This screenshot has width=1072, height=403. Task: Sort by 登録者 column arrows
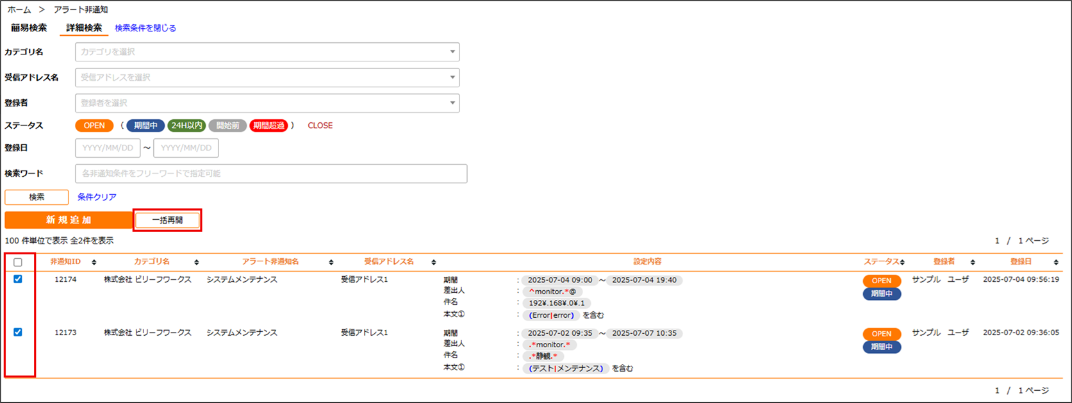point(973,262)
